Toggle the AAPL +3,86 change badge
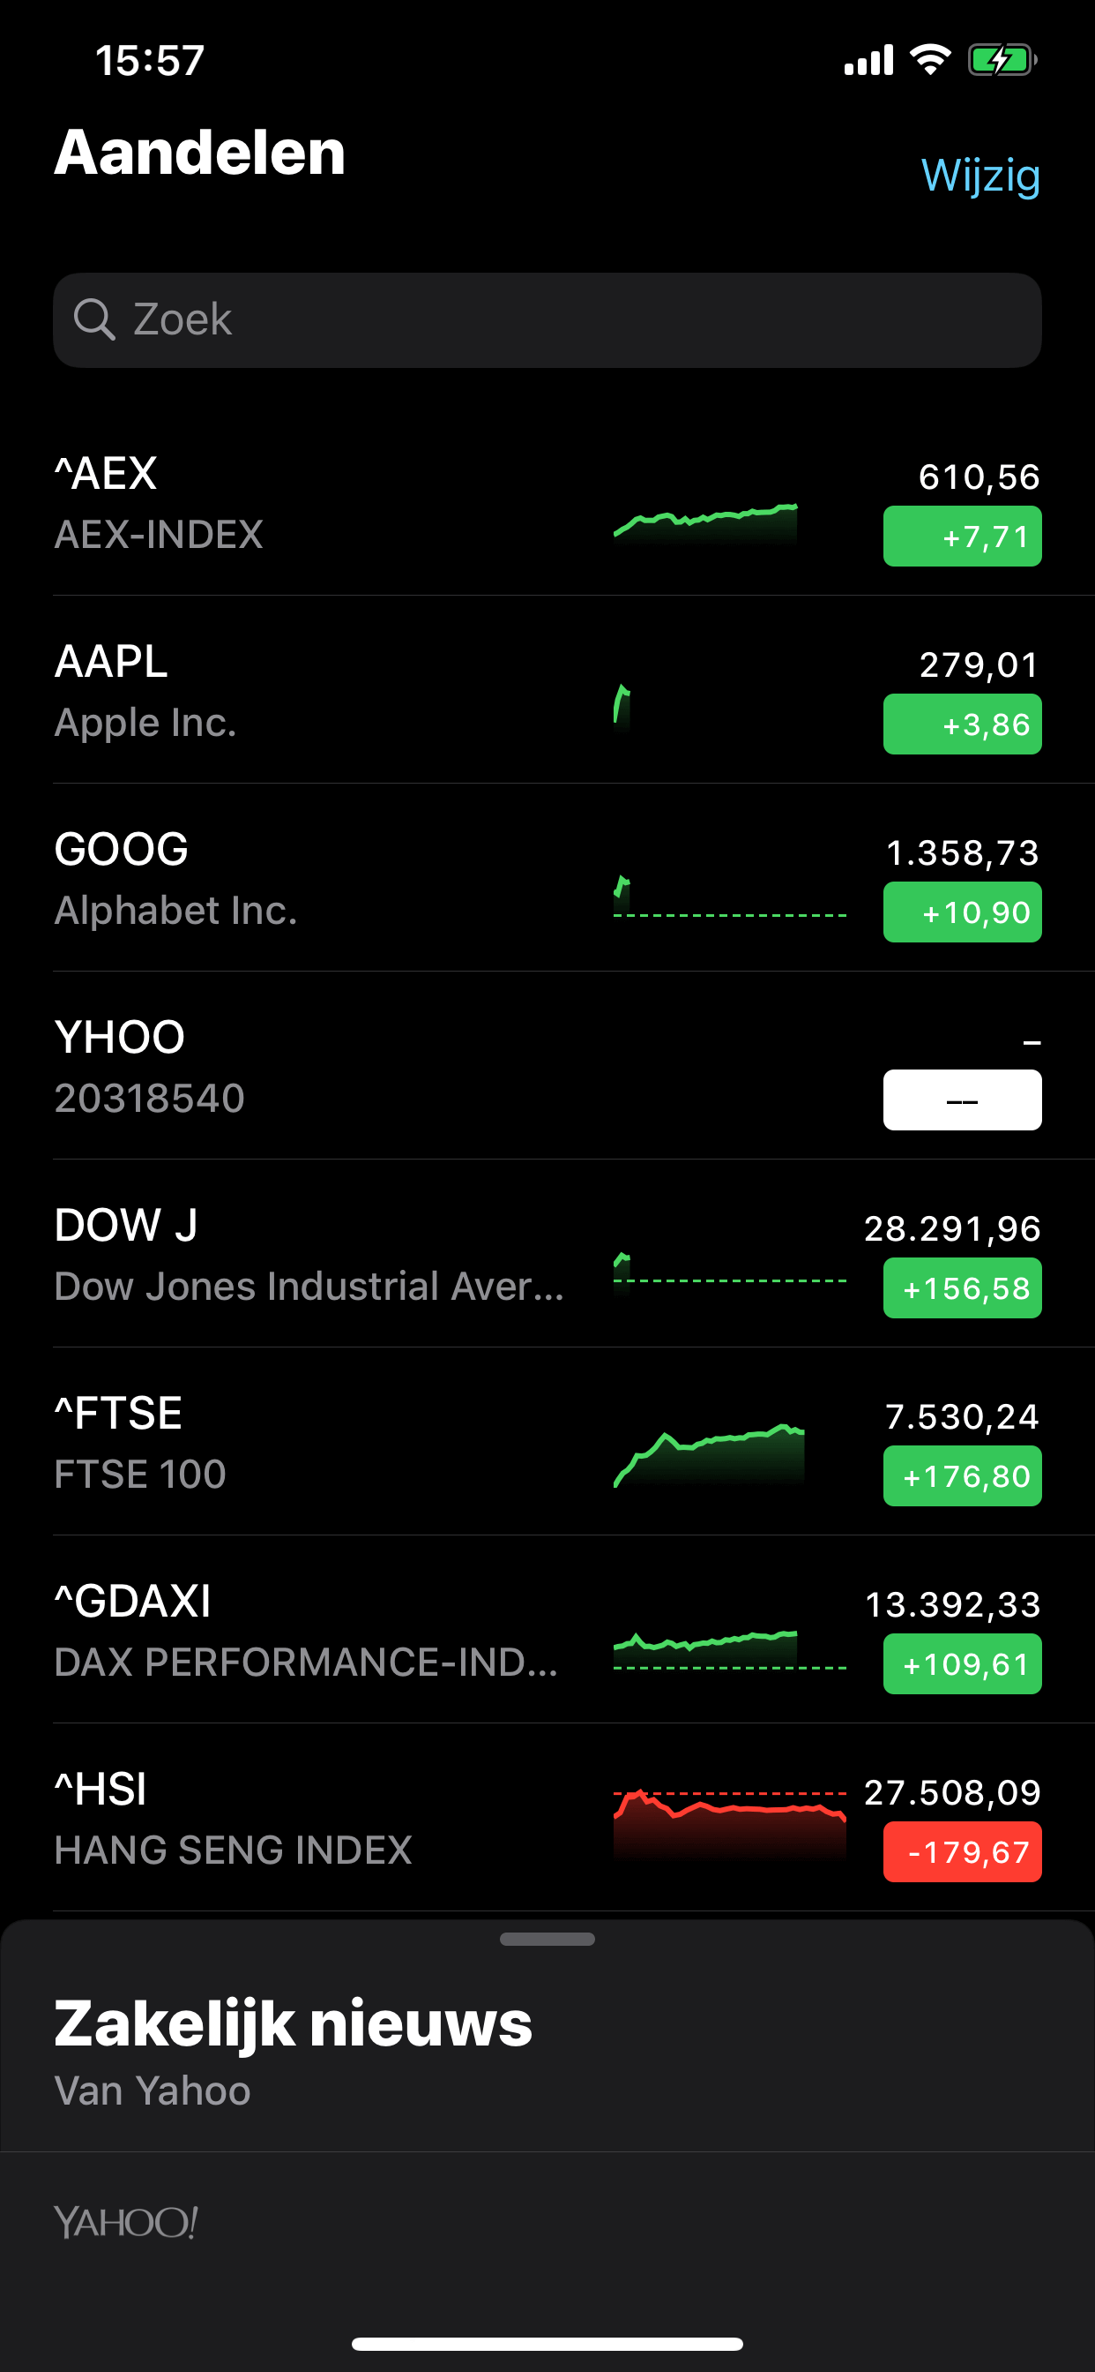This screenshot has height=2372, width=1095. 963,724
